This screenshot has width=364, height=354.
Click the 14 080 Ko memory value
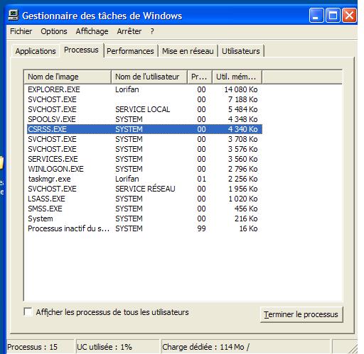(241, 89)
